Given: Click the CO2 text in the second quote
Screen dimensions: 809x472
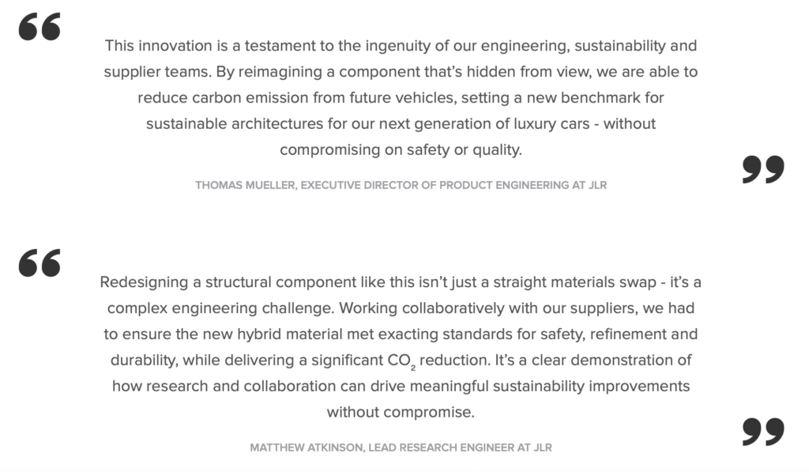Looking at the screenshot, I should click(x=400, y=361).
